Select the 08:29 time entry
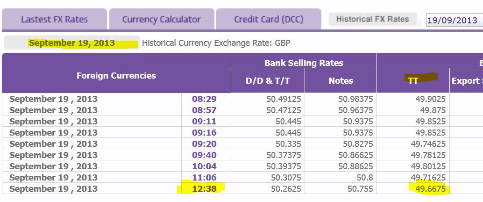Image resolution: width=483 pixels, height=202 pixels. [x=204, y=99]
